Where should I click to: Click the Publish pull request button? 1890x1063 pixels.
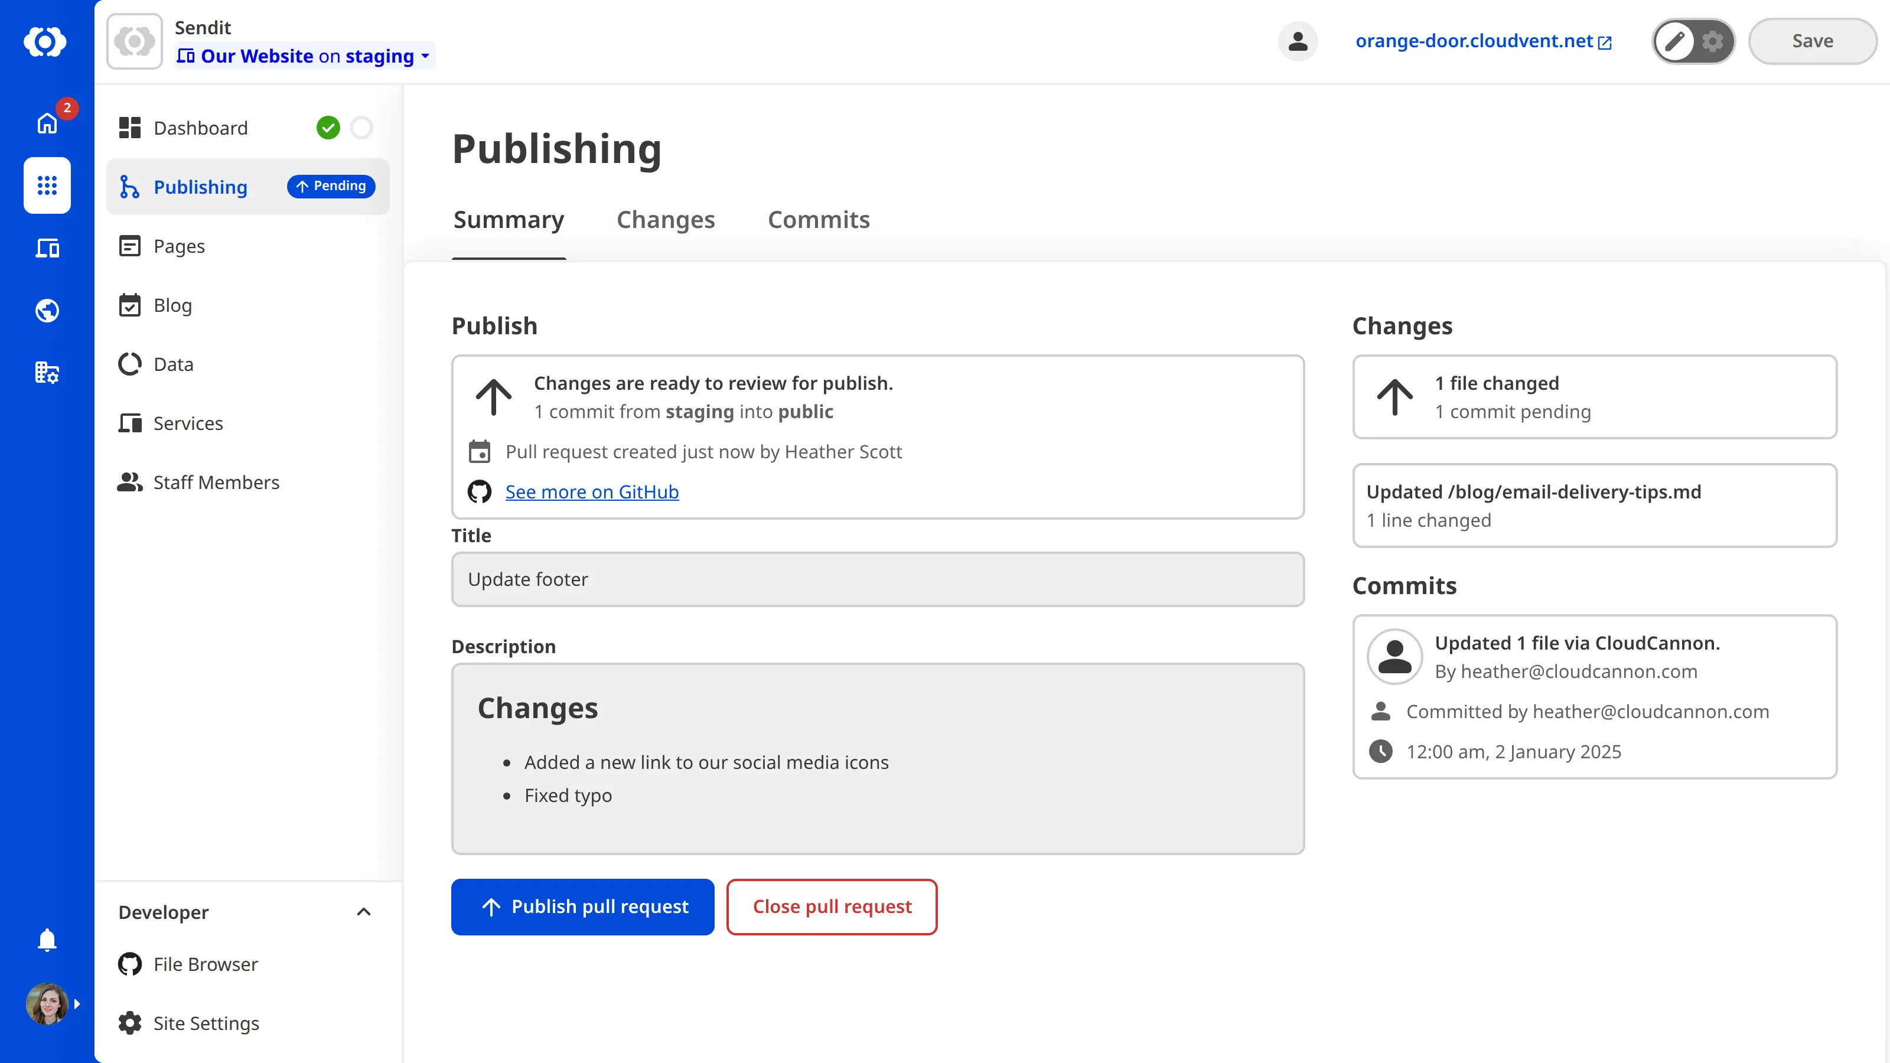point(582,906)
